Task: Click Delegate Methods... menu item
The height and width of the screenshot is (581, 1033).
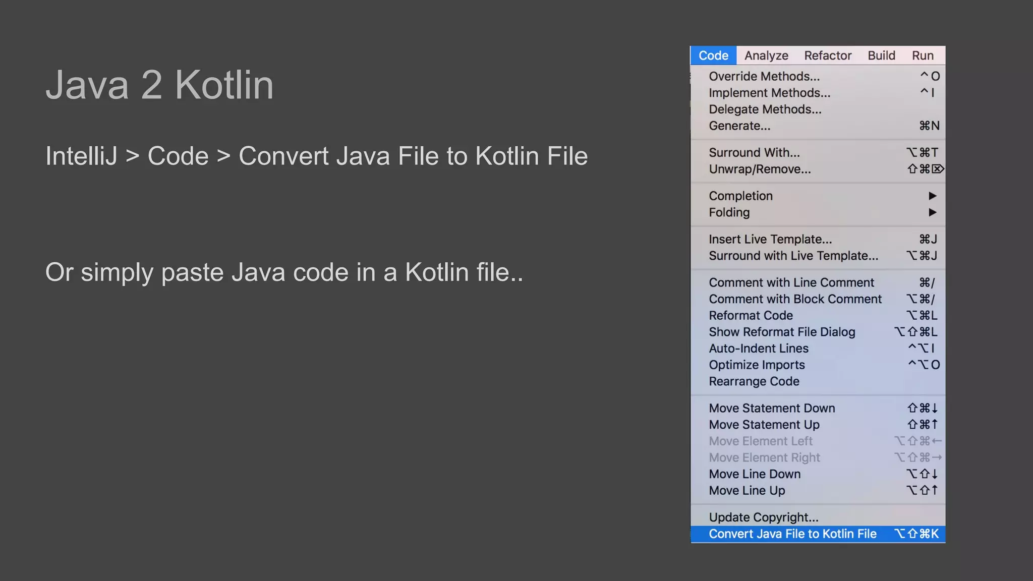Action: click(x=818, y=109)
